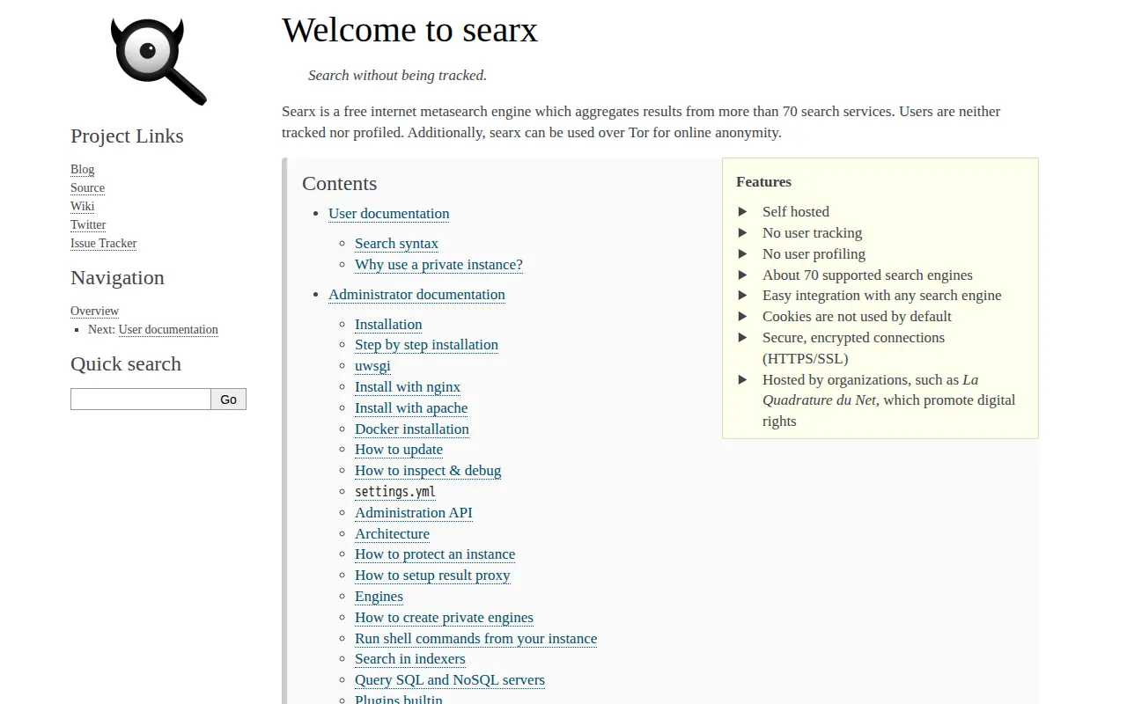Viewport: 1127px width, 704px height.
Task: Click 'Search without being tracked.' tagline
Action: click(x=397, y=75)
